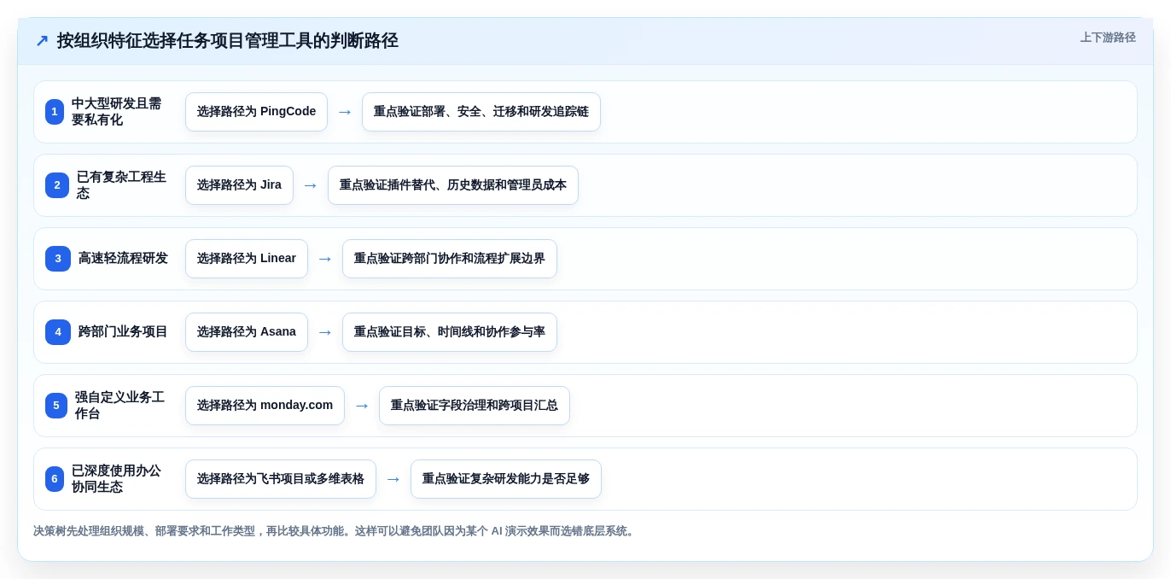The image size is (1171, 579).
Task: Click number badge 4
Action: 58,332
